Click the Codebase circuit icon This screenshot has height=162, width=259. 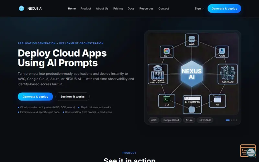click(228, 73)
